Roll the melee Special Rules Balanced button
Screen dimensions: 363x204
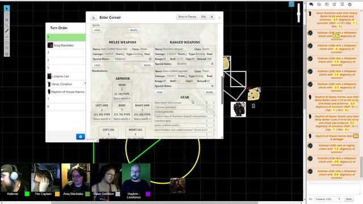pyautogui.click(x=150, y=59)
